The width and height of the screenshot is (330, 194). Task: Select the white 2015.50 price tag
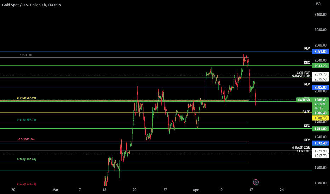click(320, 79)
